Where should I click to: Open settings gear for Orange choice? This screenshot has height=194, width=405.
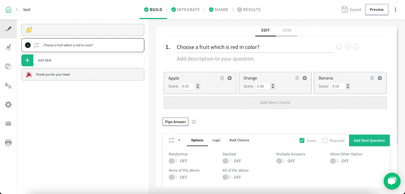305,78
